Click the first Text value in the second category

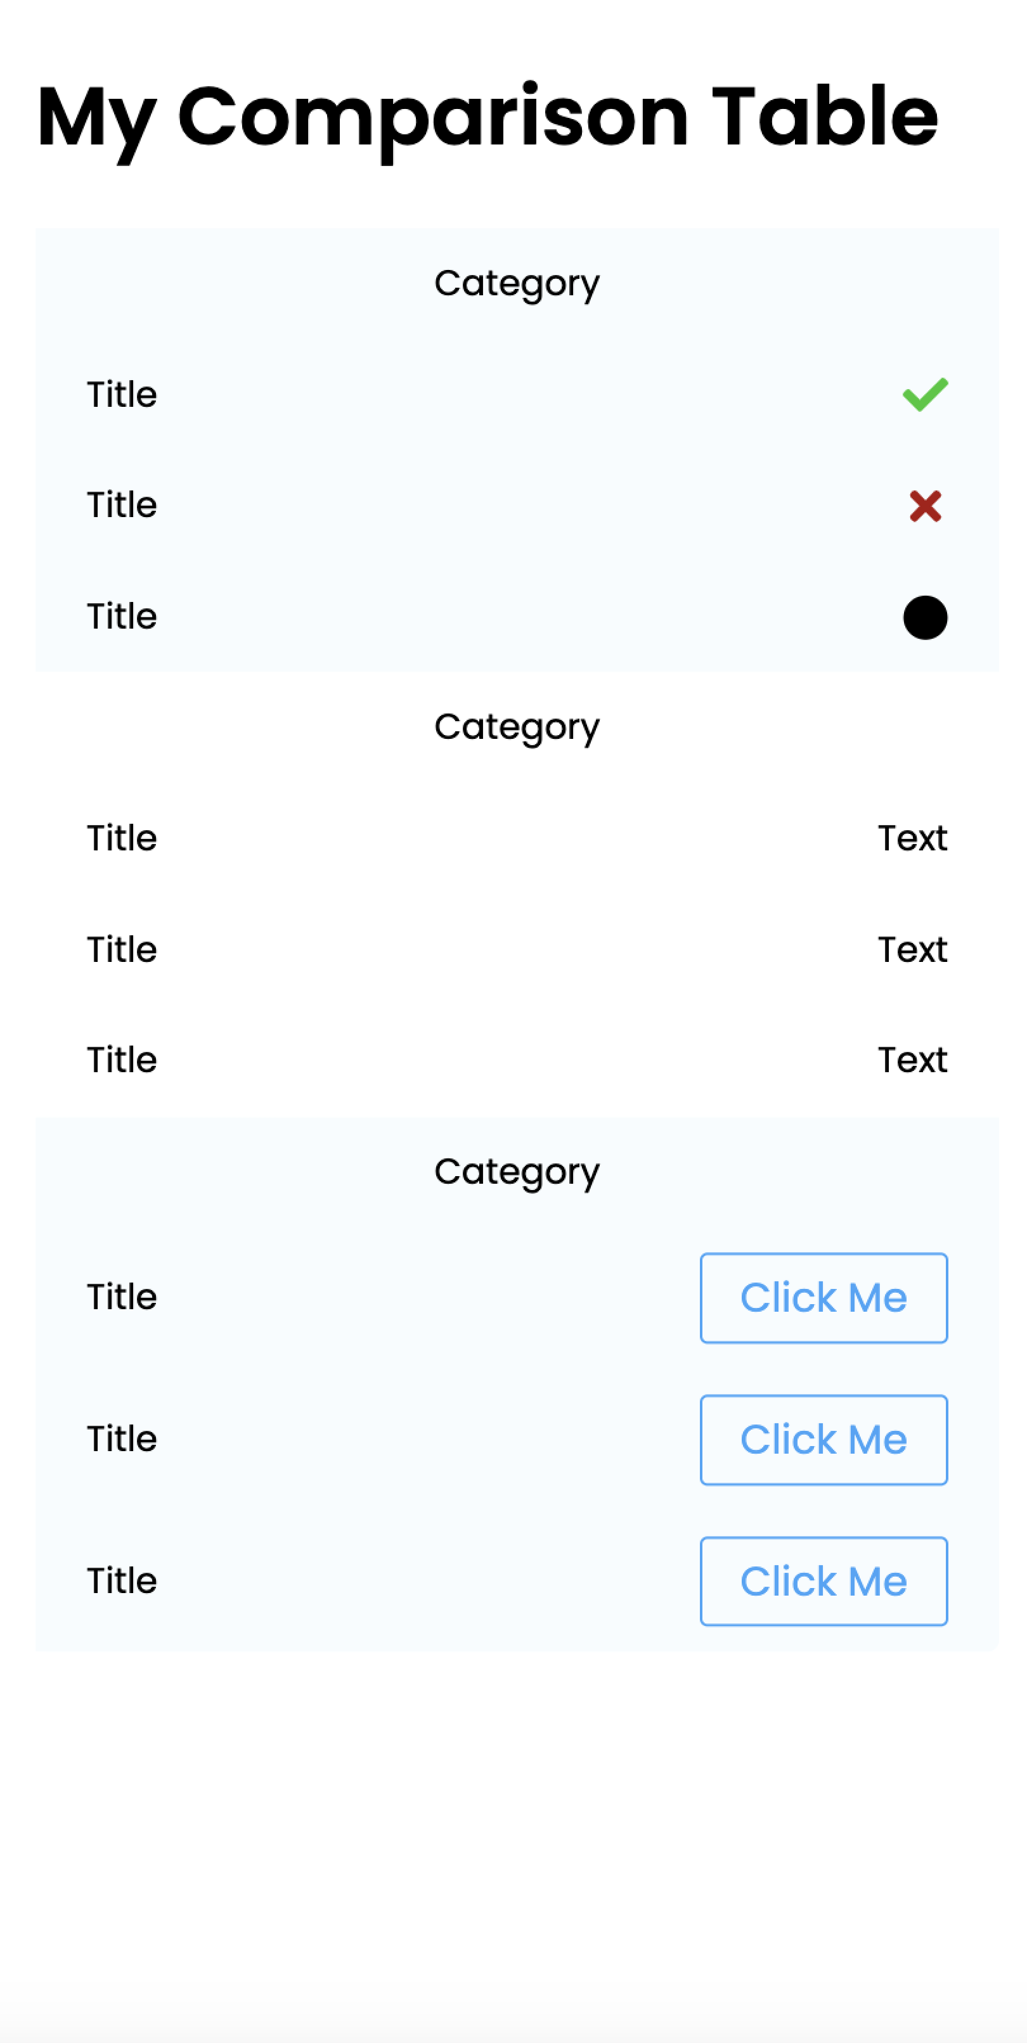(912, 838)
